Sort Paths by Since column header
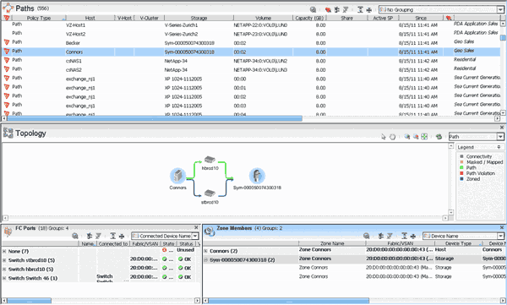507x305 pixels. coord(421,18)
